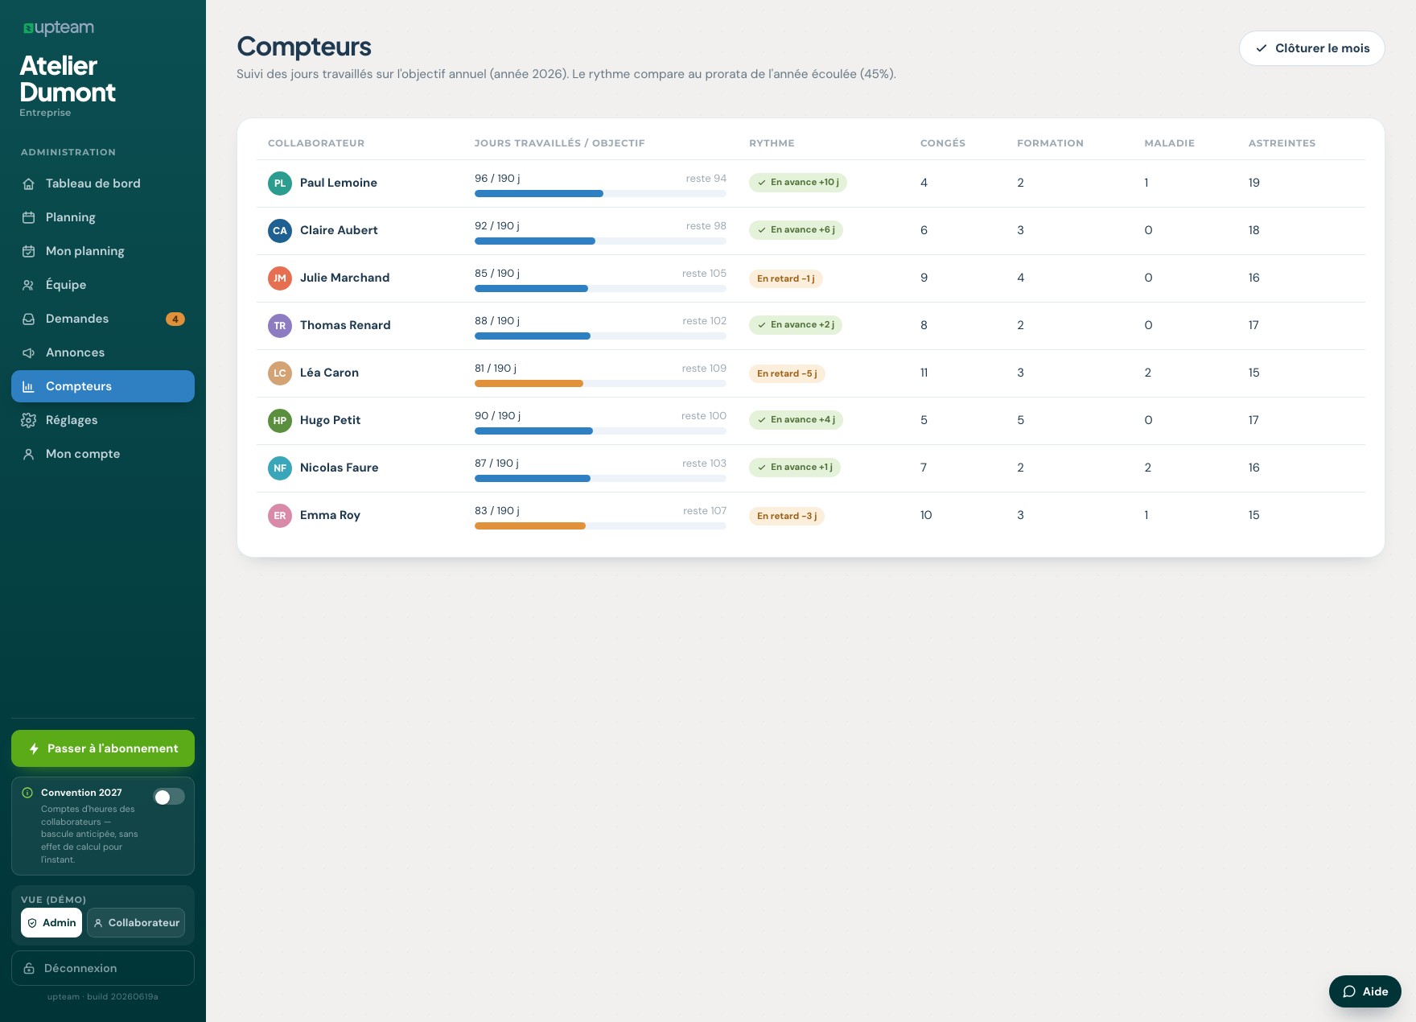Screen dimensions: 1416x1022
Task: Click the En avance +10 j badge
Action: point(798,183)
